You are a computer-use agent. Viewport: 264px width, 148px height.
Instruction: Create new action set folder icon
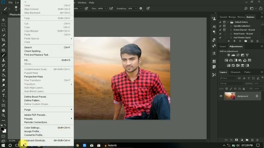coord(246,41)
